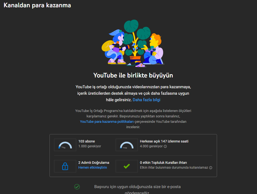The image size is (257, 194).
Task: Click the 'Kanaldan para kazanma' page title
Action: (37, 5)
